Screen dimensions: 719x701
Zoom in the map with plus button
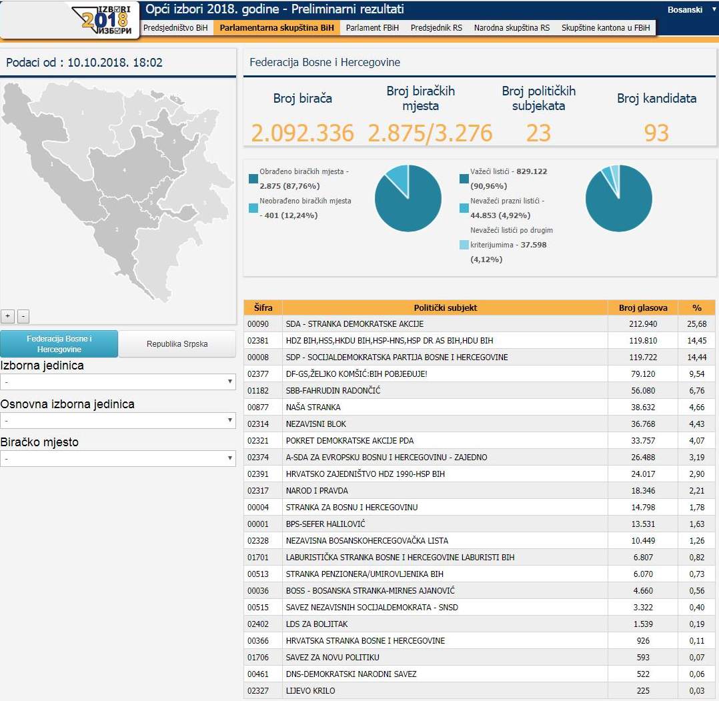[8, 316]
